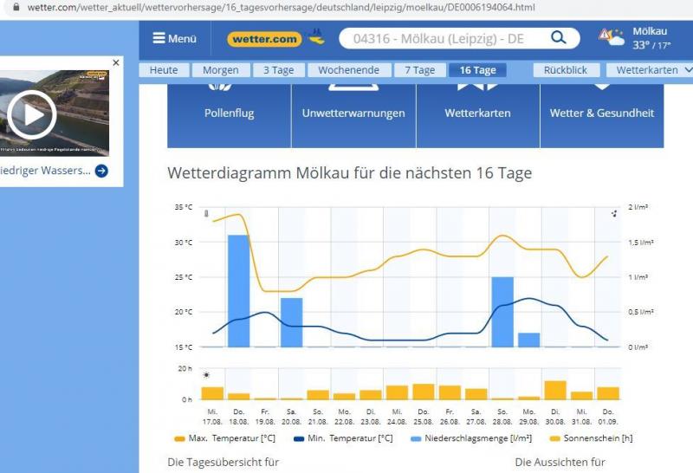693x473 pixels.
Task: Click the arrow icon beside 'niedriger Wassers...'
Action: click(101, 171)
